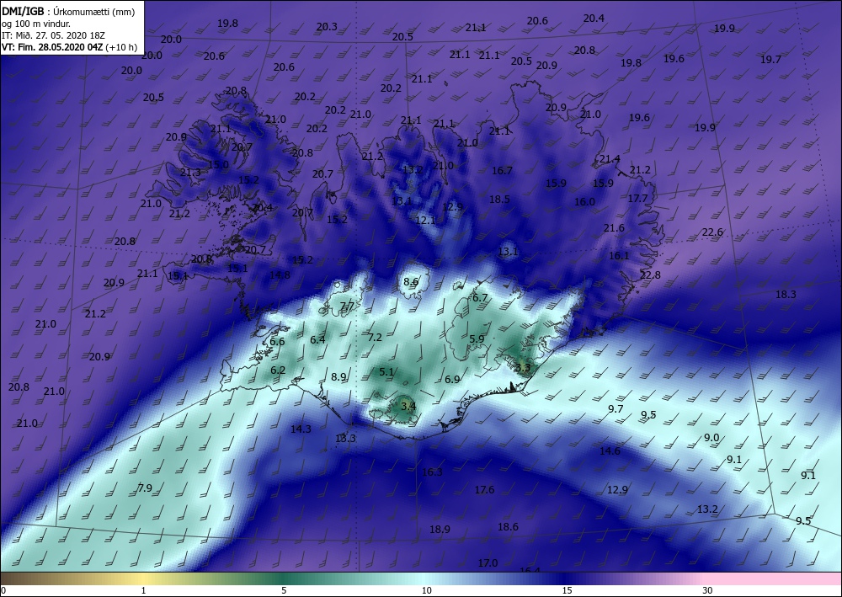Viewport: 842px width, 597px height.
Task: Click the map value 3.3 near the southeast coast
Action: [523, 368]
